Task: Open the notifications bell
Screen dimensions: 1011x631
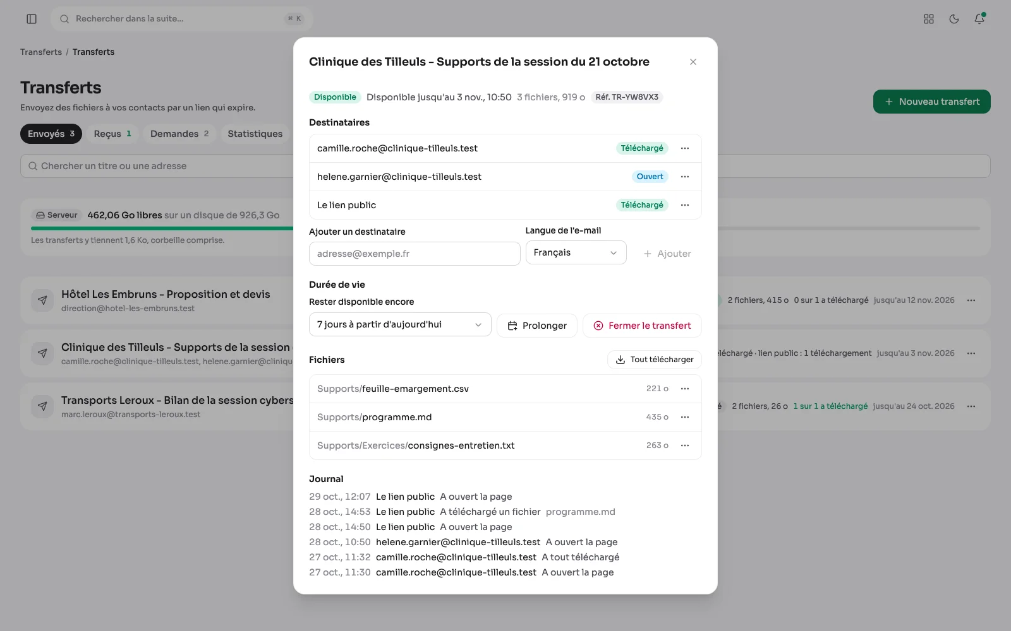Action: 979,19
